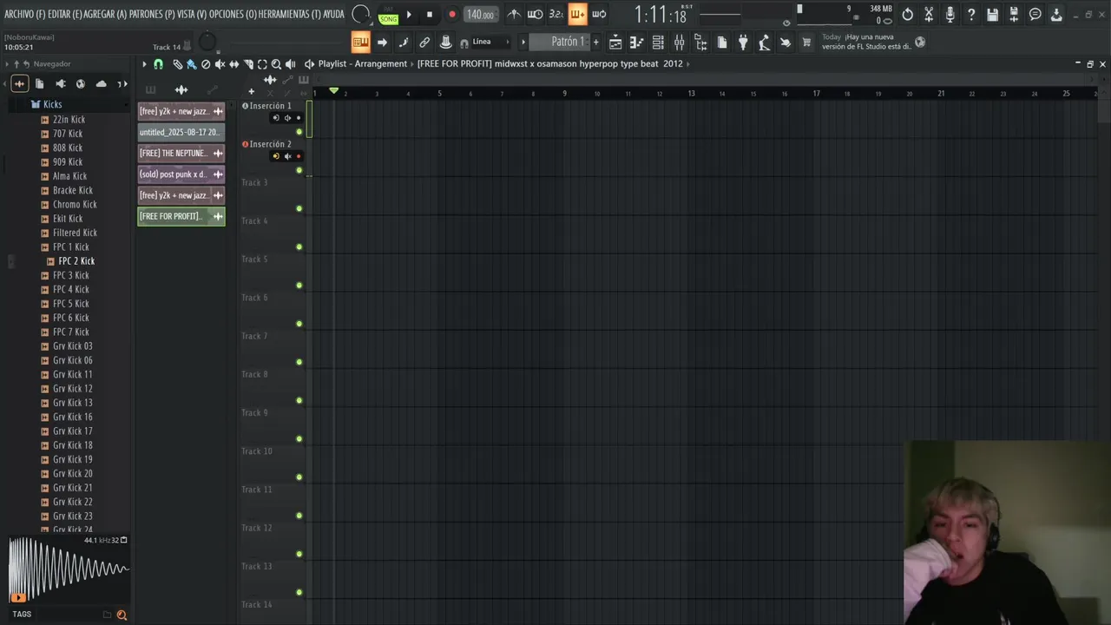Viewport: 1111px width, 625px height.
Task: Toggle the metronome
Action: pyautogui.click(x=514, y=15)
